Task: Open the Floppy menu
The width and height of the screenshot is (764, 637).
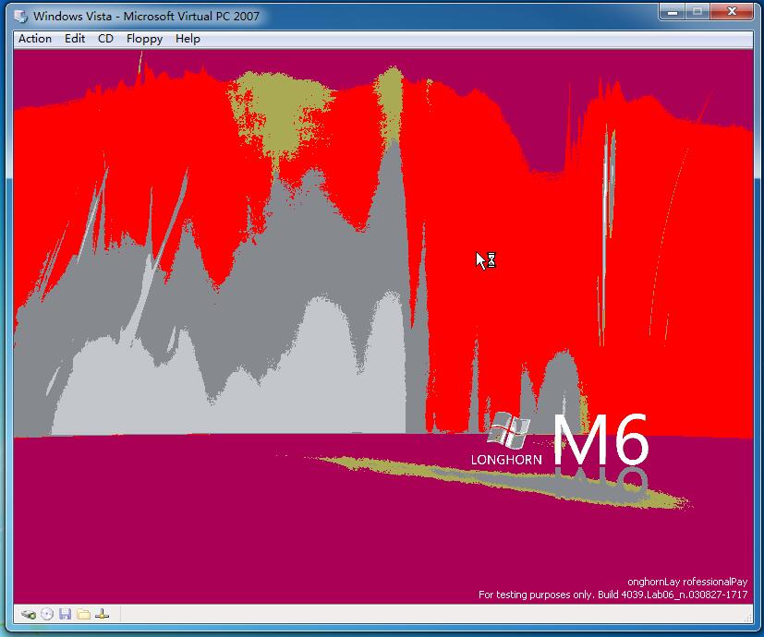Action: coord(144,39)
